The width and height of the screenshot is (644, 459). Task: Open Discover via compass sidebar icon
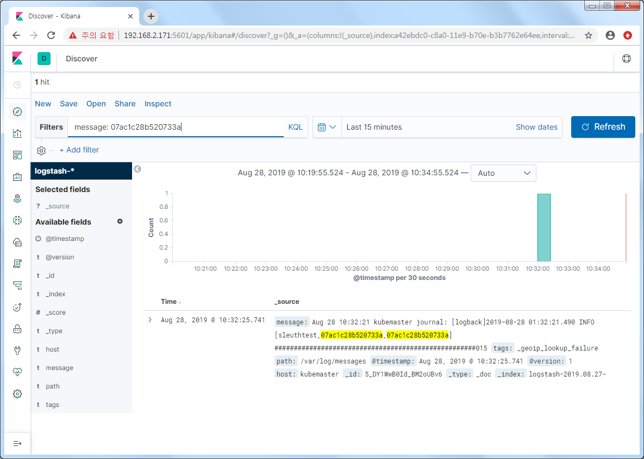click(17, 112)
